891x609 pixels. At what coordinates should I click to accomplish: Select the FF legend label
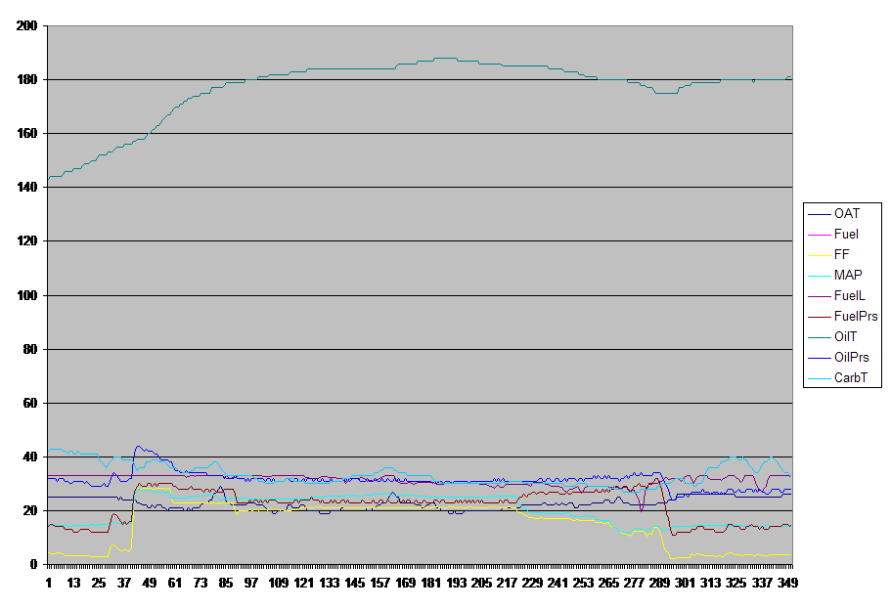point(842,254)
